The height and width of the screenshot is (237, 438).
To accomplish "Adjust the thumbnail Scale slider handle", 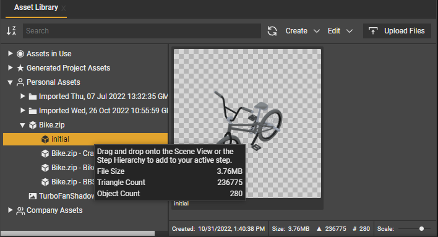I will coord(421,228).
